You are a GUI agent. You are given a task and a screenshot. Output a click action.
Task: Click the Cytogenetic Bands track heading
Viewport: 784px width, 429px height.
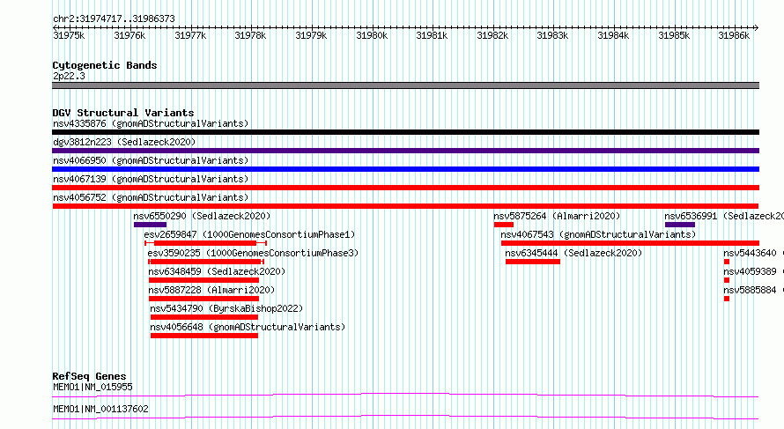[105, 65]
